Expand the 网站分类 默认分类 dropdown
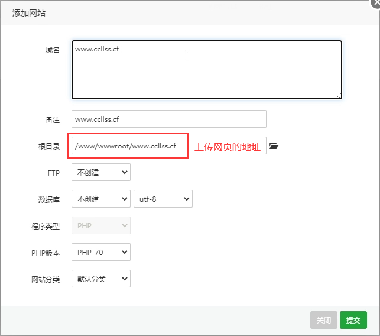Viewport: 380px width, 336px height. [100, 279]
